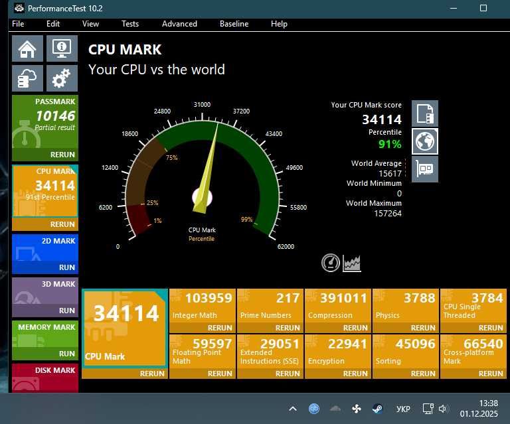Click the World Maximum 157264 value

(388, 214)
